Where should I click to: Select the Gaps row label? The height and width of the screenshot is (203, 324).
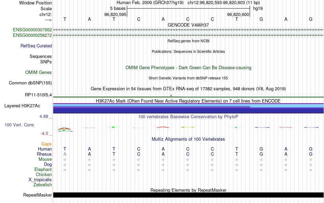(x=46, y=144)
